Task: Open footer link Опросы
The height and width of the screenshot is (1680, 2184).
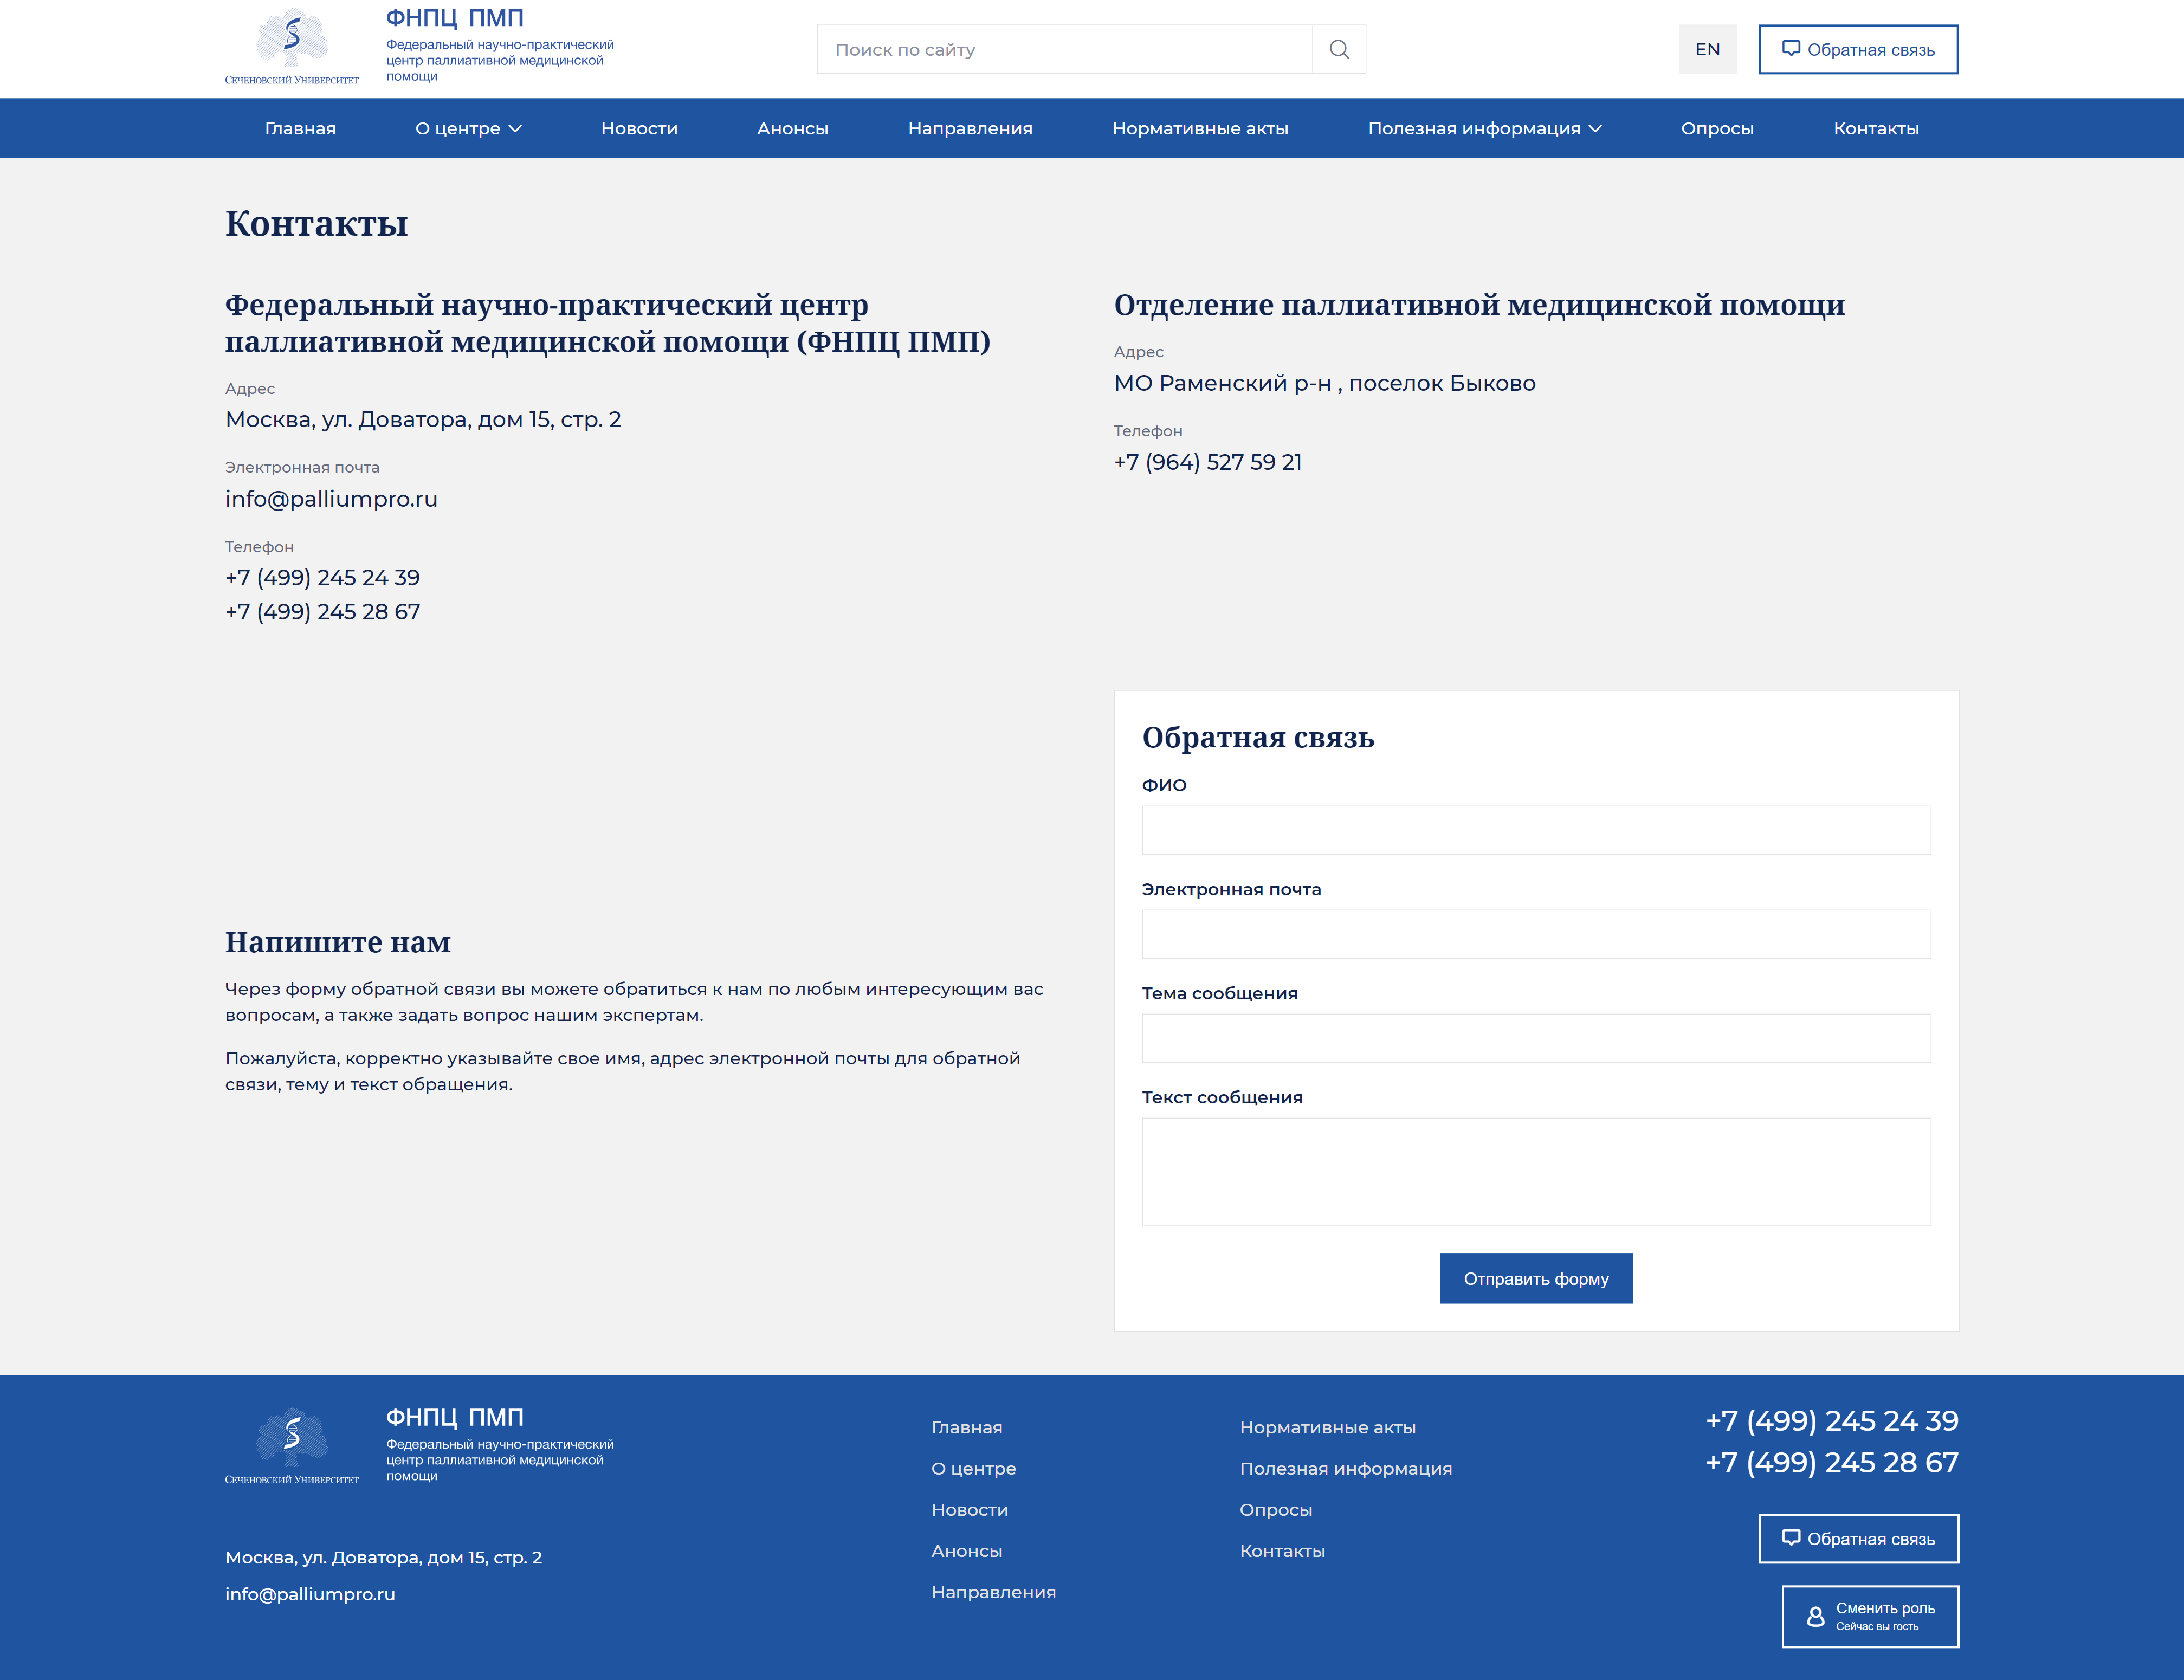Action: coord(1275,1509)
